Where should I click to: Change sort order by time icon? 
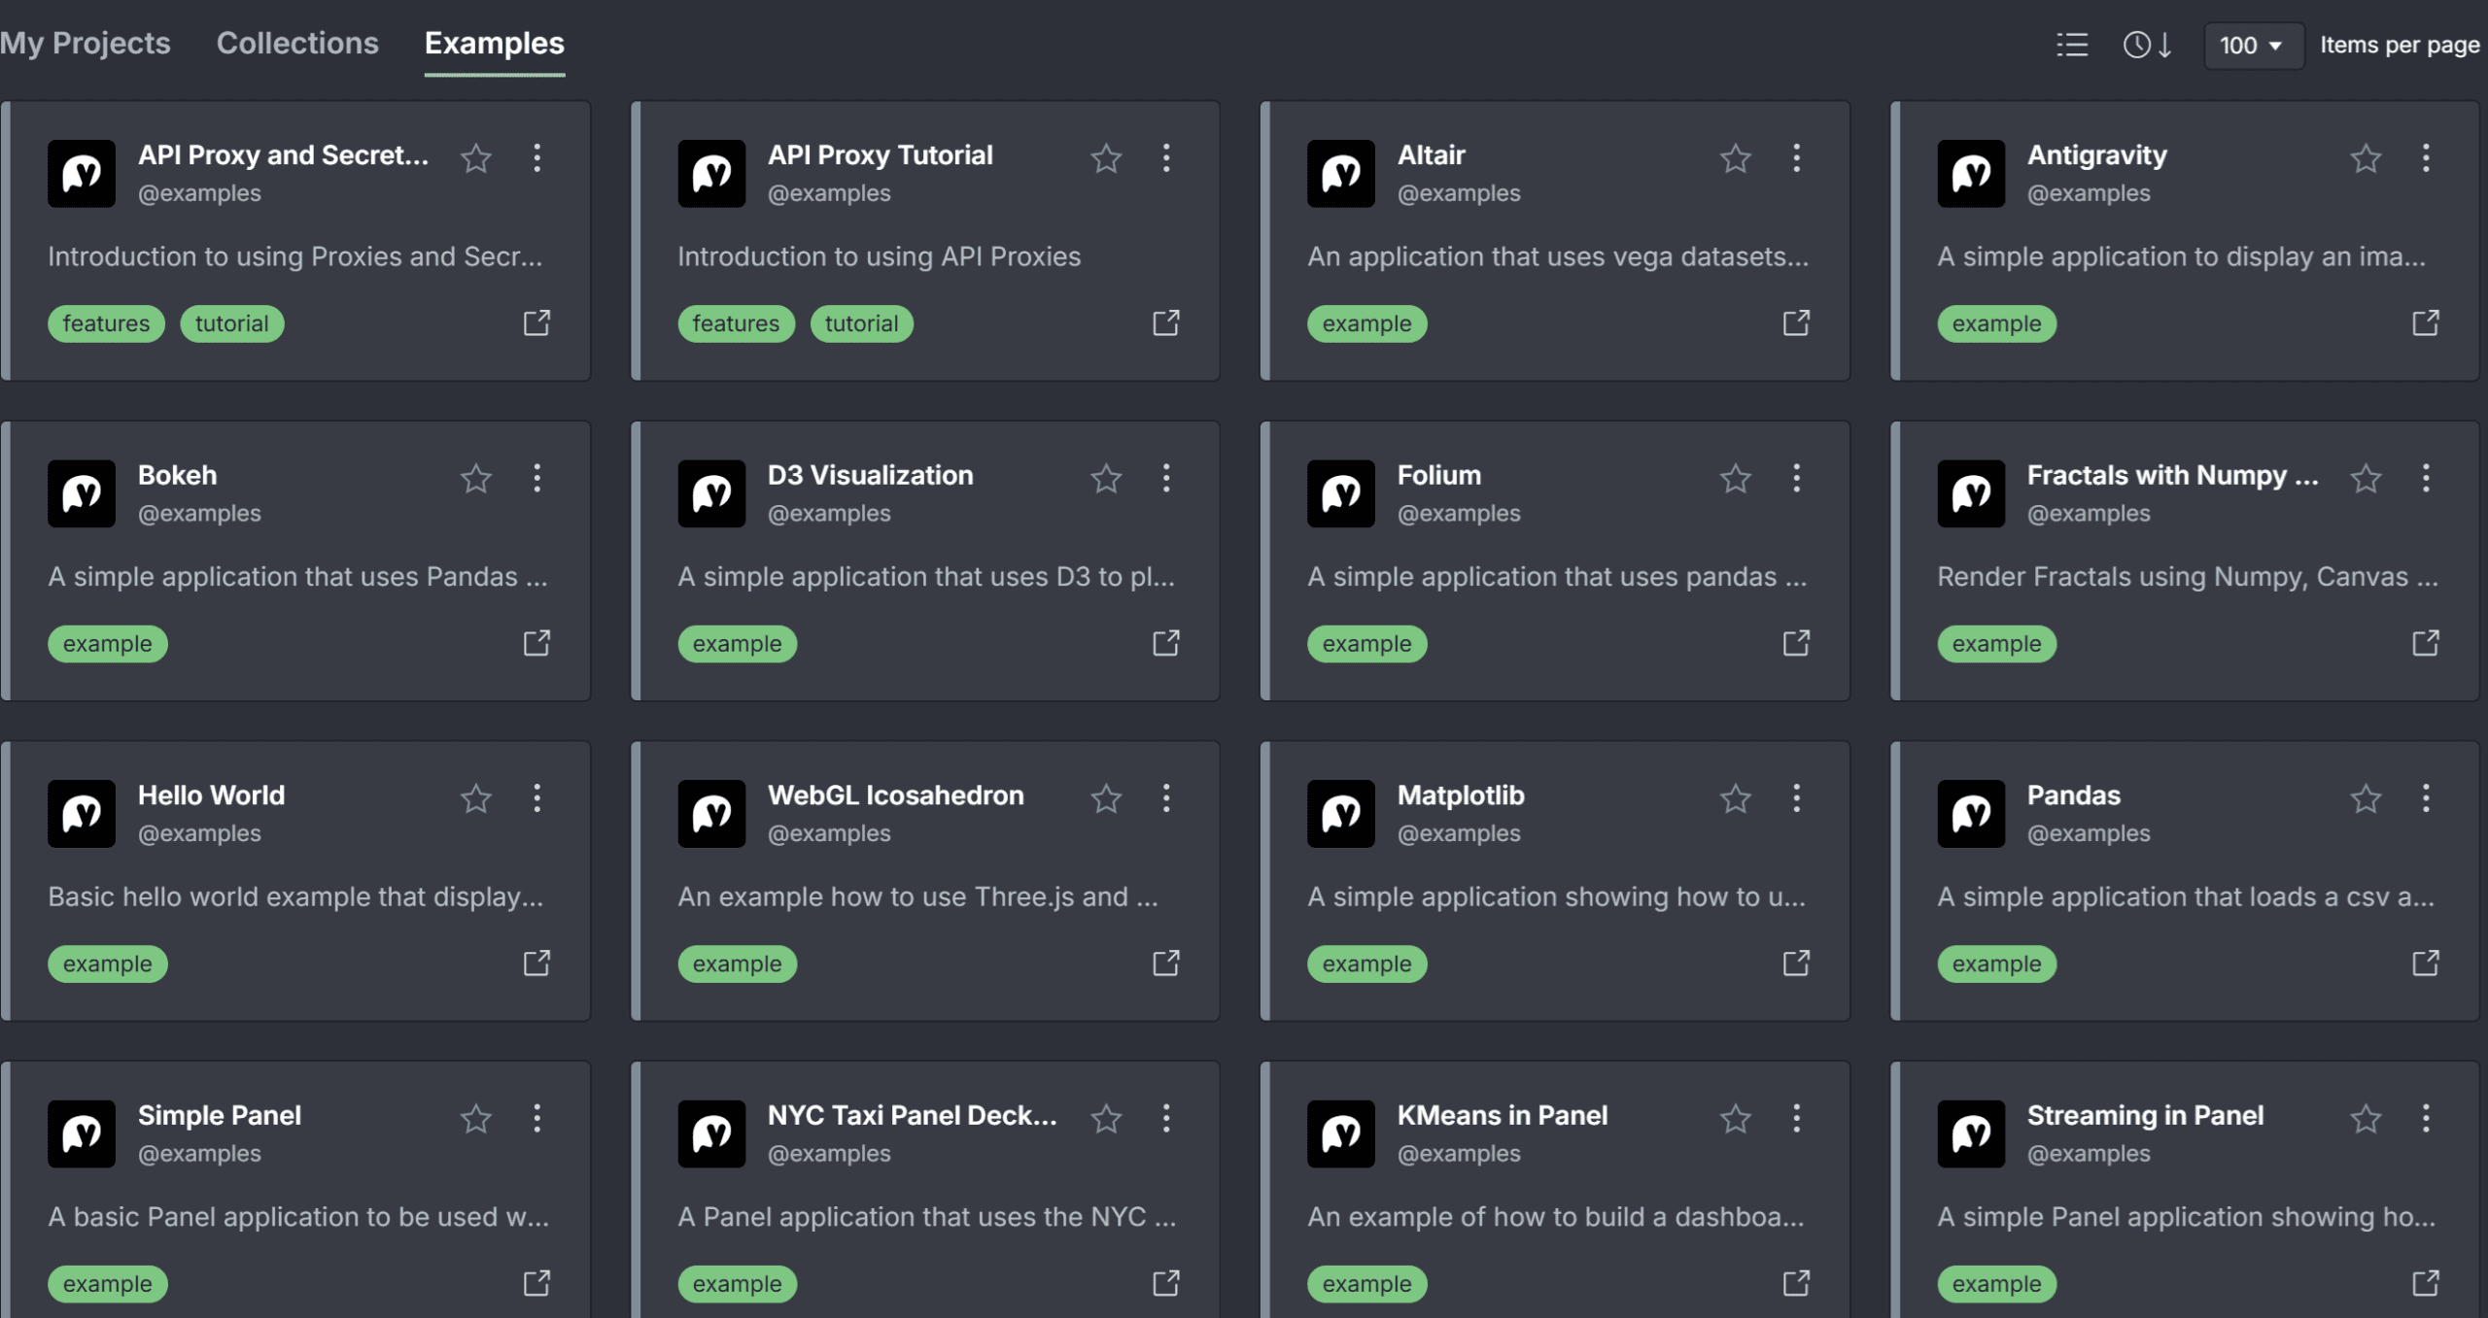pyautogui.click(x=2147, y=45)
